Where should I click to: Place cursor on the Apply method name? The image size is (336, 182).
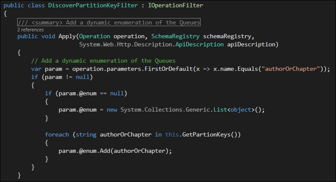[67, 36]
